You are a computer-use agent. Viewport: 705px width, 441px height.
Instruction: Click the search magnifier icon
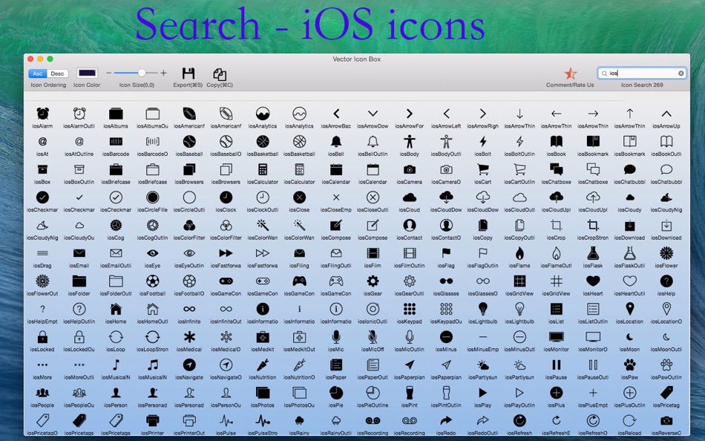tap(604, 73)
